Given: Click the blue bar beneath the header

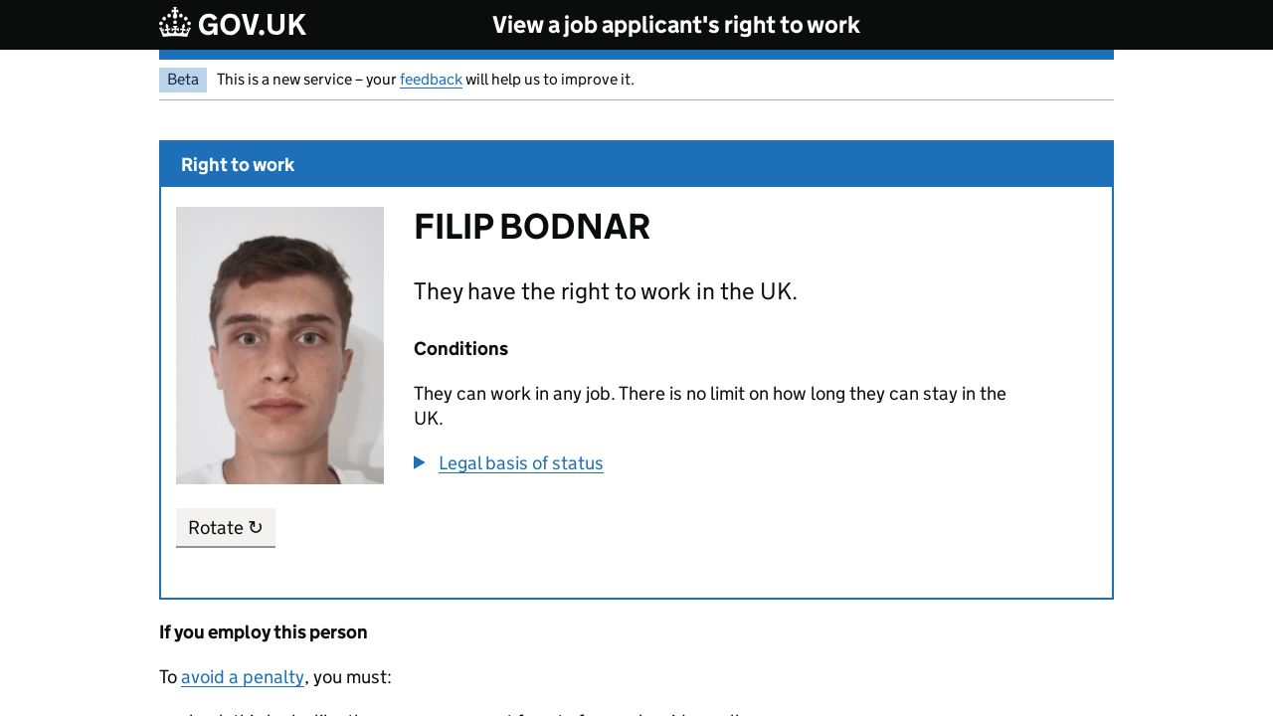Looking at the screenshot, I should pos(636,55).
